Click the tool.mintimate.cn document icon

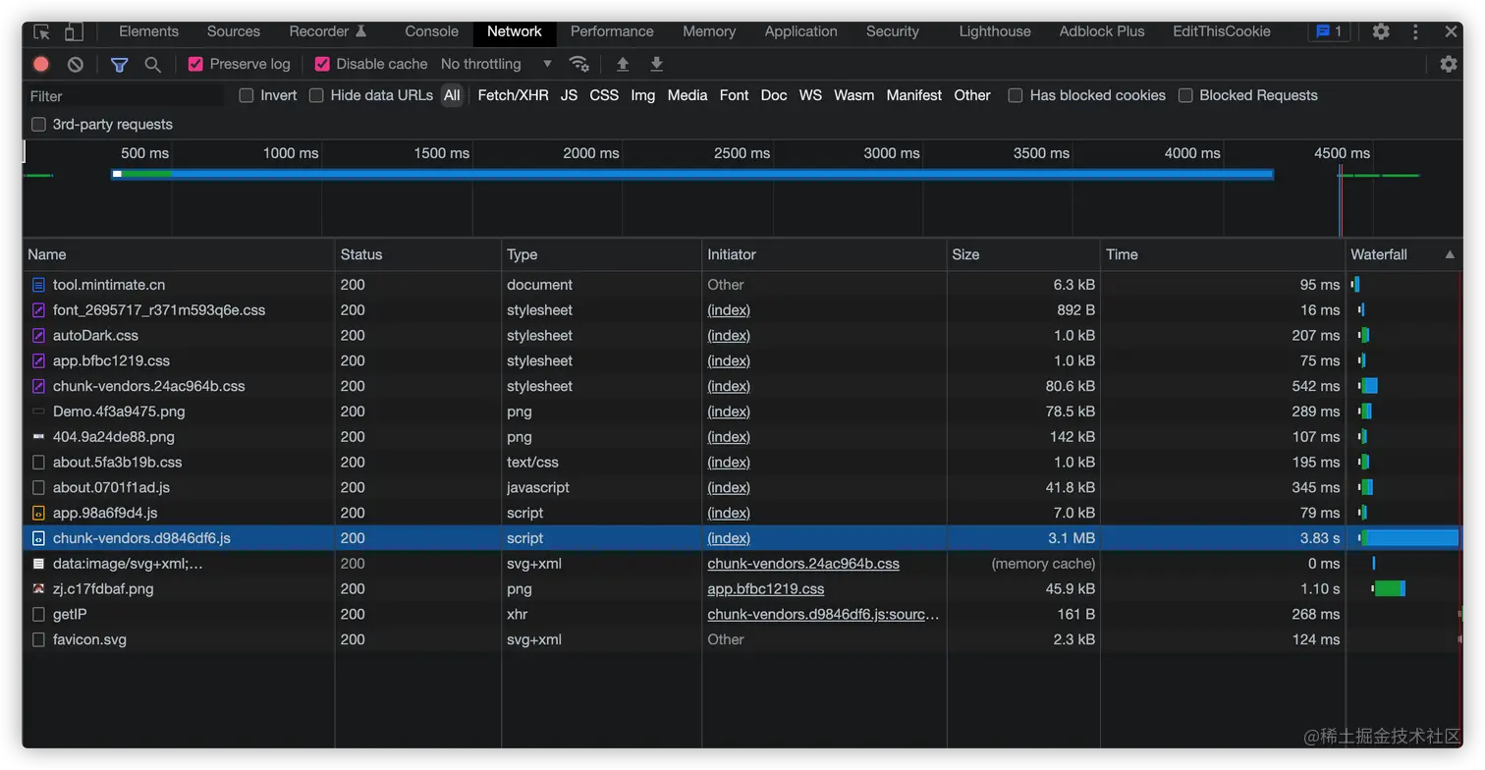coord(38,285)
